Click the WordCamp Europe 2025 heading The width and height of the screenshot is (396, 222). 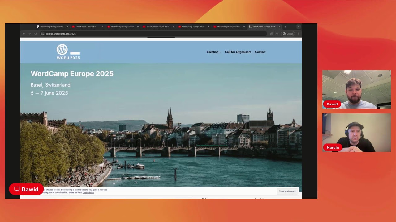(72, 73)
